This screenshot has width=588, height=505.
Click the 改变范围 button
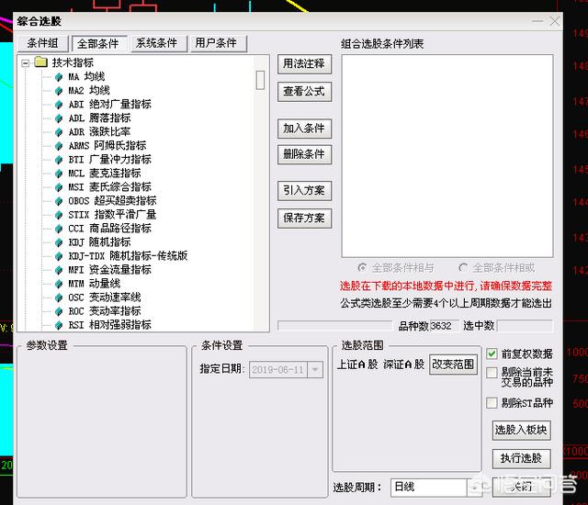coord(453,365)
